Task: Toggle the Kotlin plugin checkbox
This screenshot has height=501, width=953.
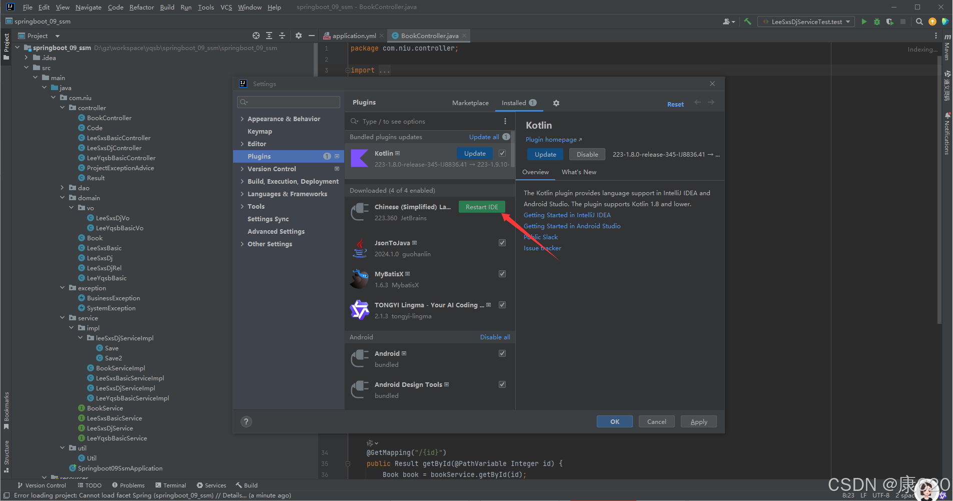Action: pyautogui.click(x=502, y=153)
